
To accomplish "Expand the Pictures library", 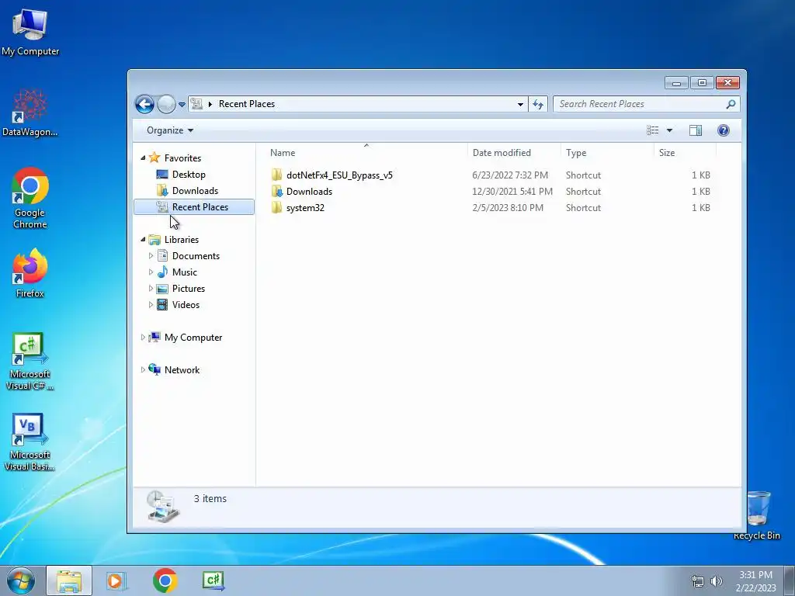I will pyautogui.click(x=151, y=289).
